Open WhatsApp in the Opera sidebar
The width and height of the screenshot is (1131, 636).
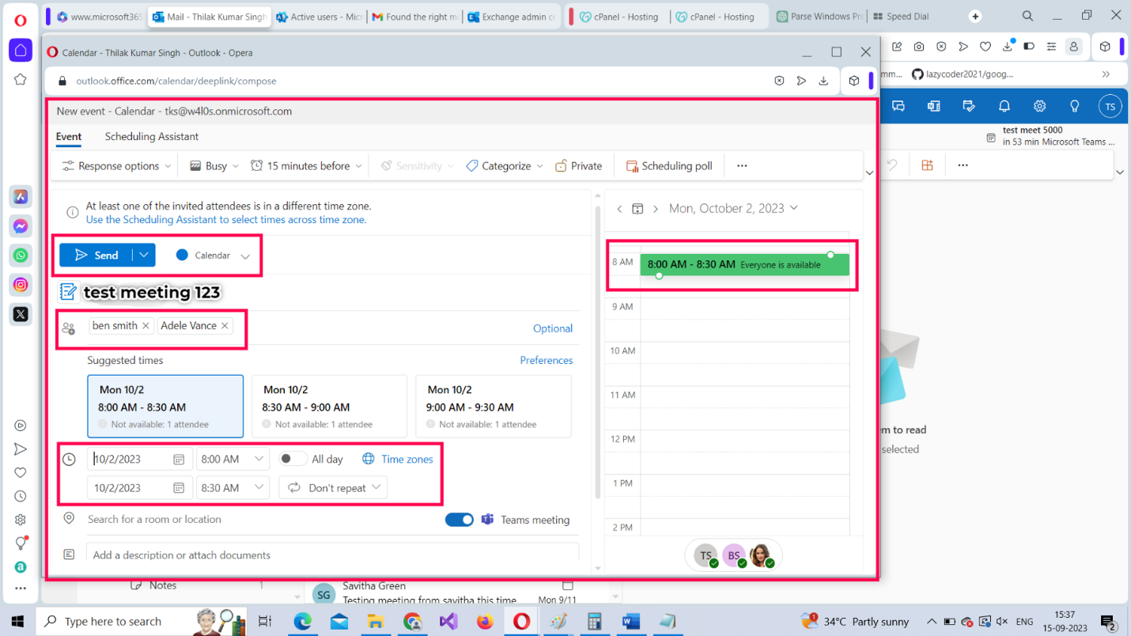tap(21, 256)
